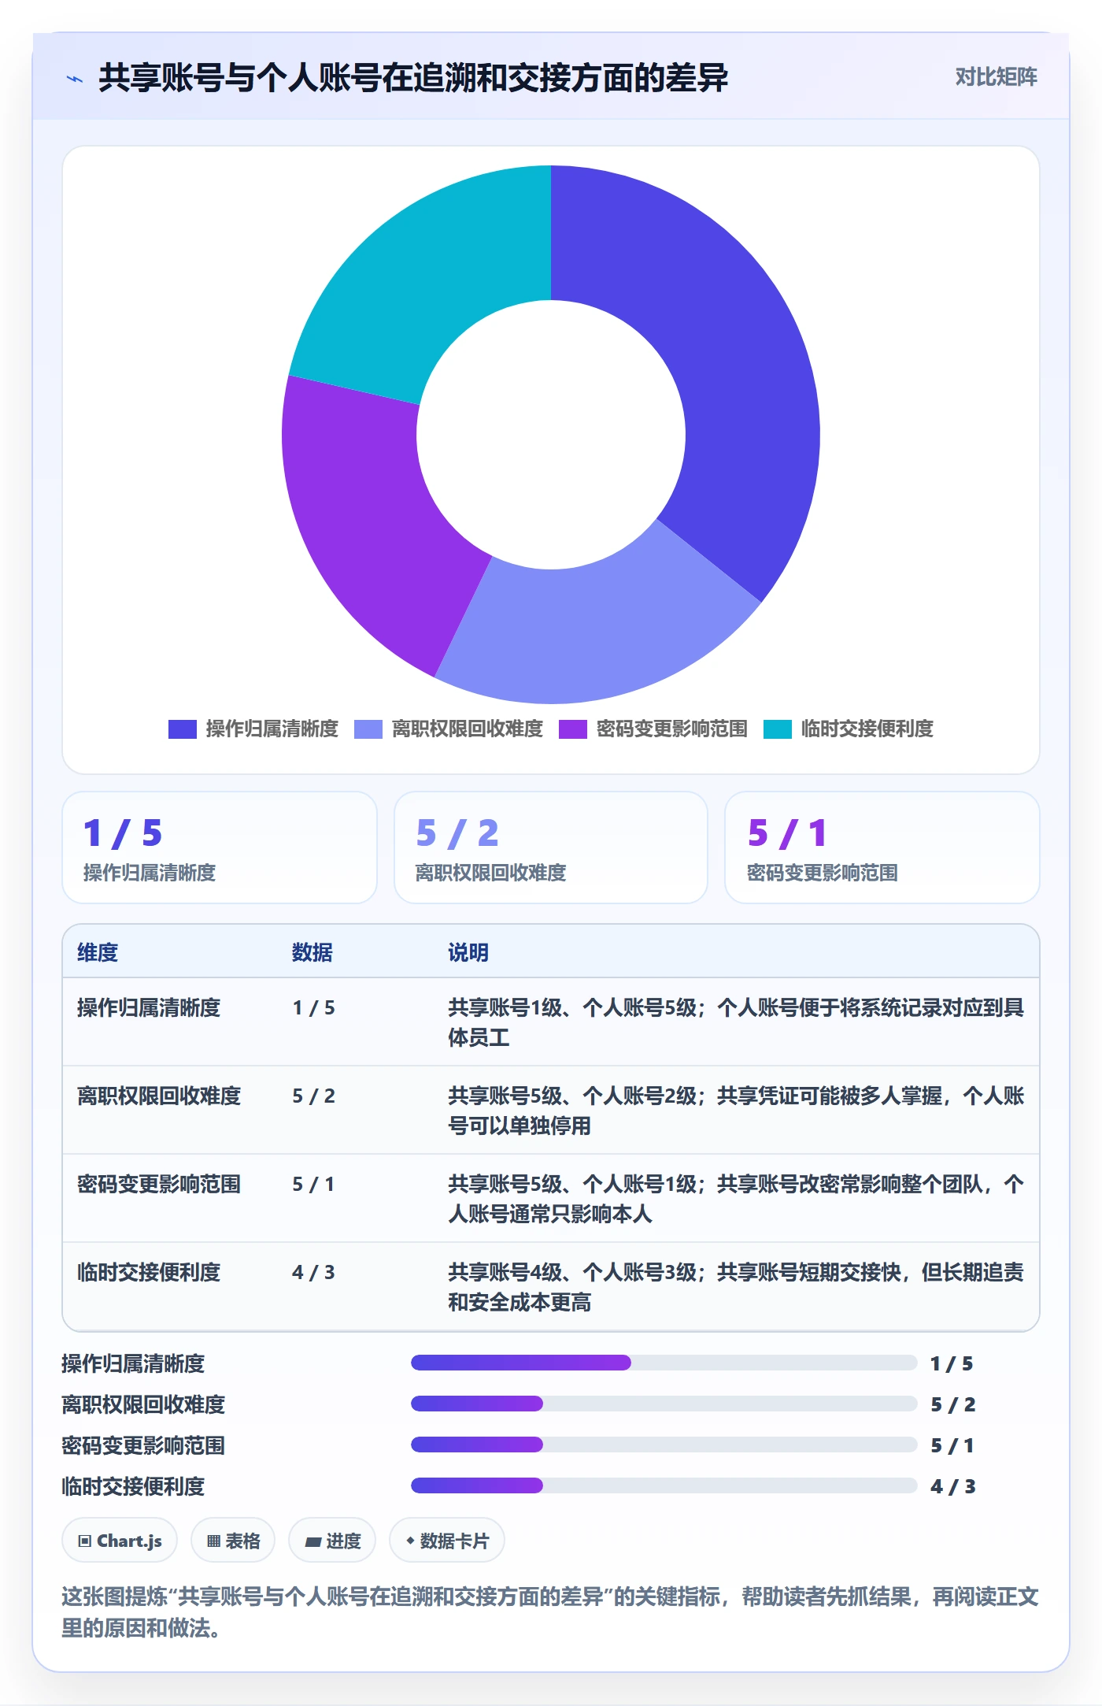Click description starting 共享账号5级、个人账号1级
Viewport: 1102px width, 1706px height.
(x=736, y=1199)
